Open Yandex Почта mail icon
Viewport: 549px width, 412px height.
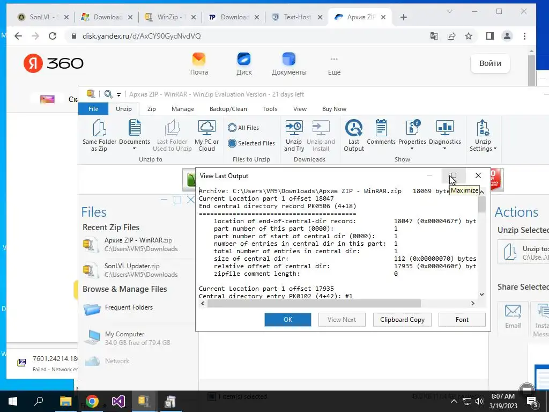coord(199,59)
